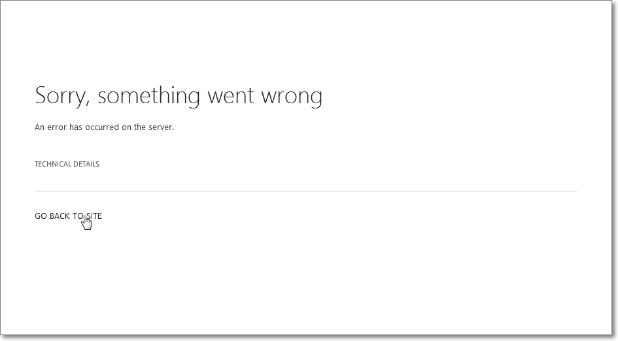This screenshot has width=618, height=341.
Task: Click the word 'wrong' in the heading
Action: coord(292,97)
